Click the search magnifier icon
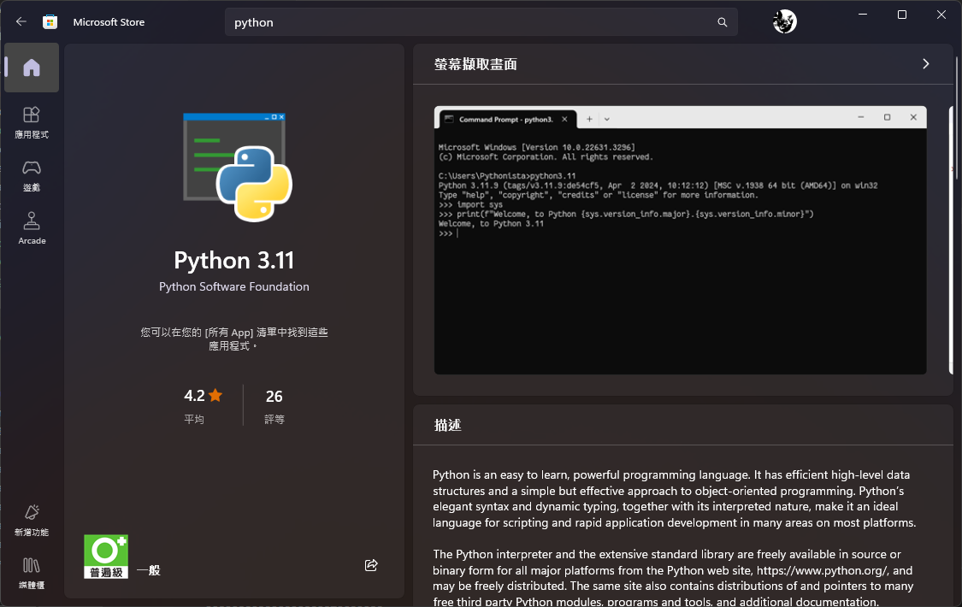This screenshot has width=962, height=607. click(x=723, y=22)
